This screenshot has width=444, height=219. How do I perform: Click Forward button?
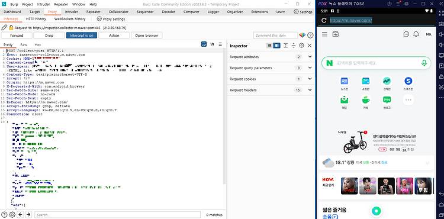(x=17, y=36)
